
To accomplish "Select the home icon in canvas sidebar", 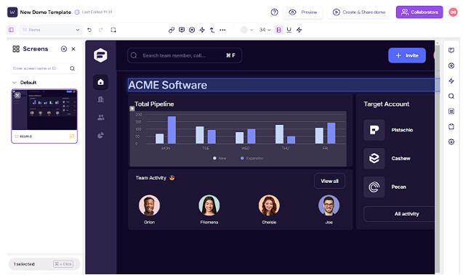I will pyautogui.click(x=100, y=82).
